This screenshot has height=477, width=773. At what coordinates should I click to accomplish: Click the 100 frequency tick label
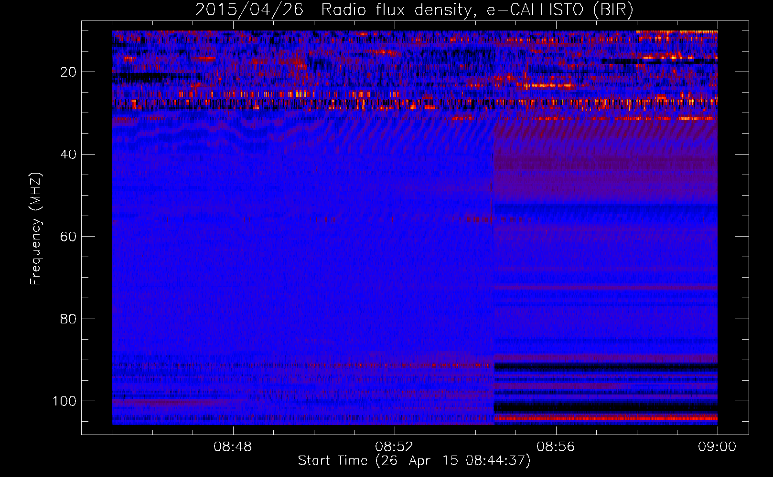[x=64, y=401]
